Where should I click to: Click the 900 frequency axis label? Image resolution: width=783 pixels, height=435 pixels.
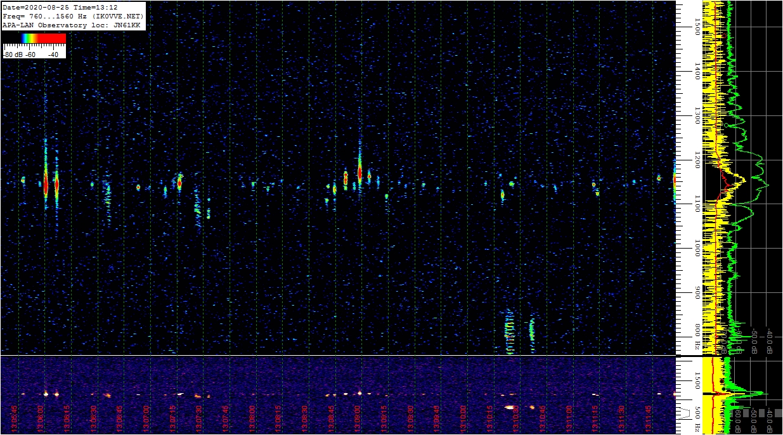(x=697, y=294)
